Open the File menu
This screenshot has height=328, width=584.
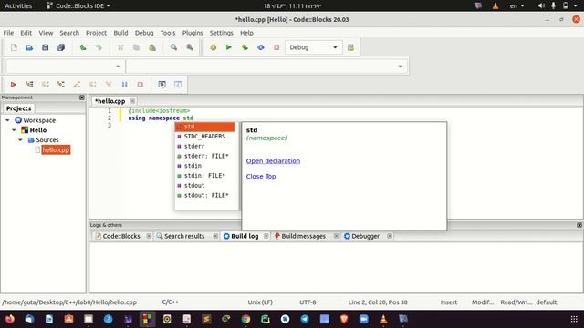8,33
